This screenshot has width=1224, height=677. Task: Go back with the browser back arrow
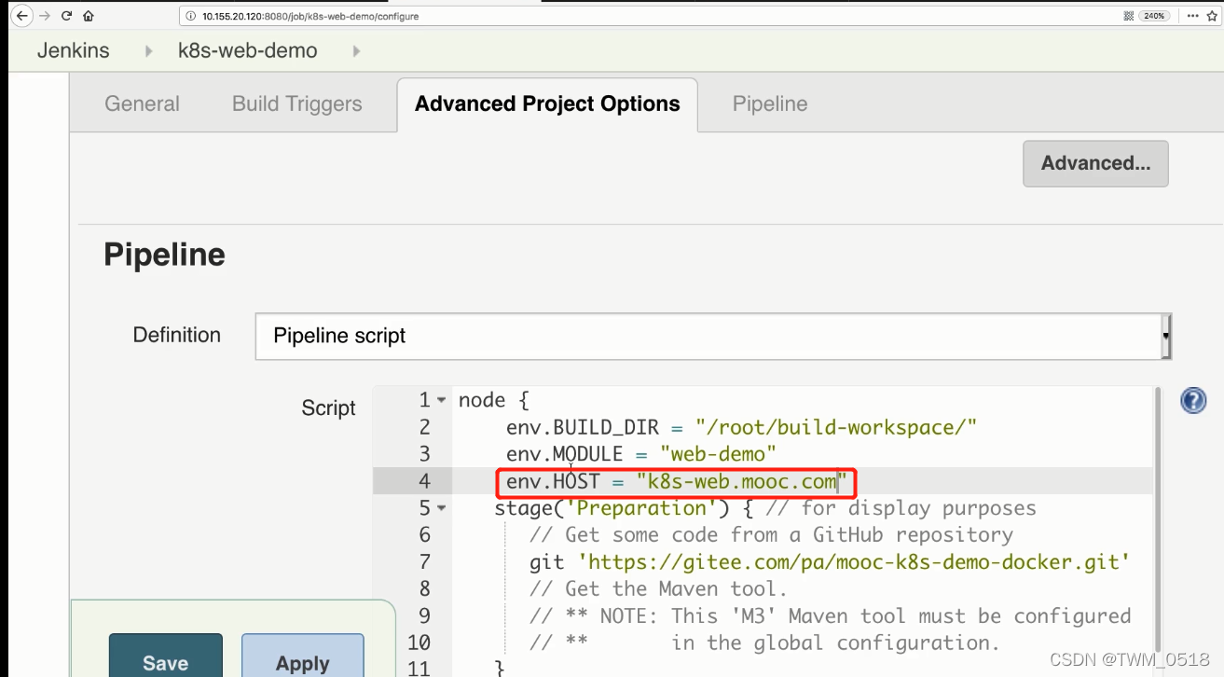pos(22,16)
